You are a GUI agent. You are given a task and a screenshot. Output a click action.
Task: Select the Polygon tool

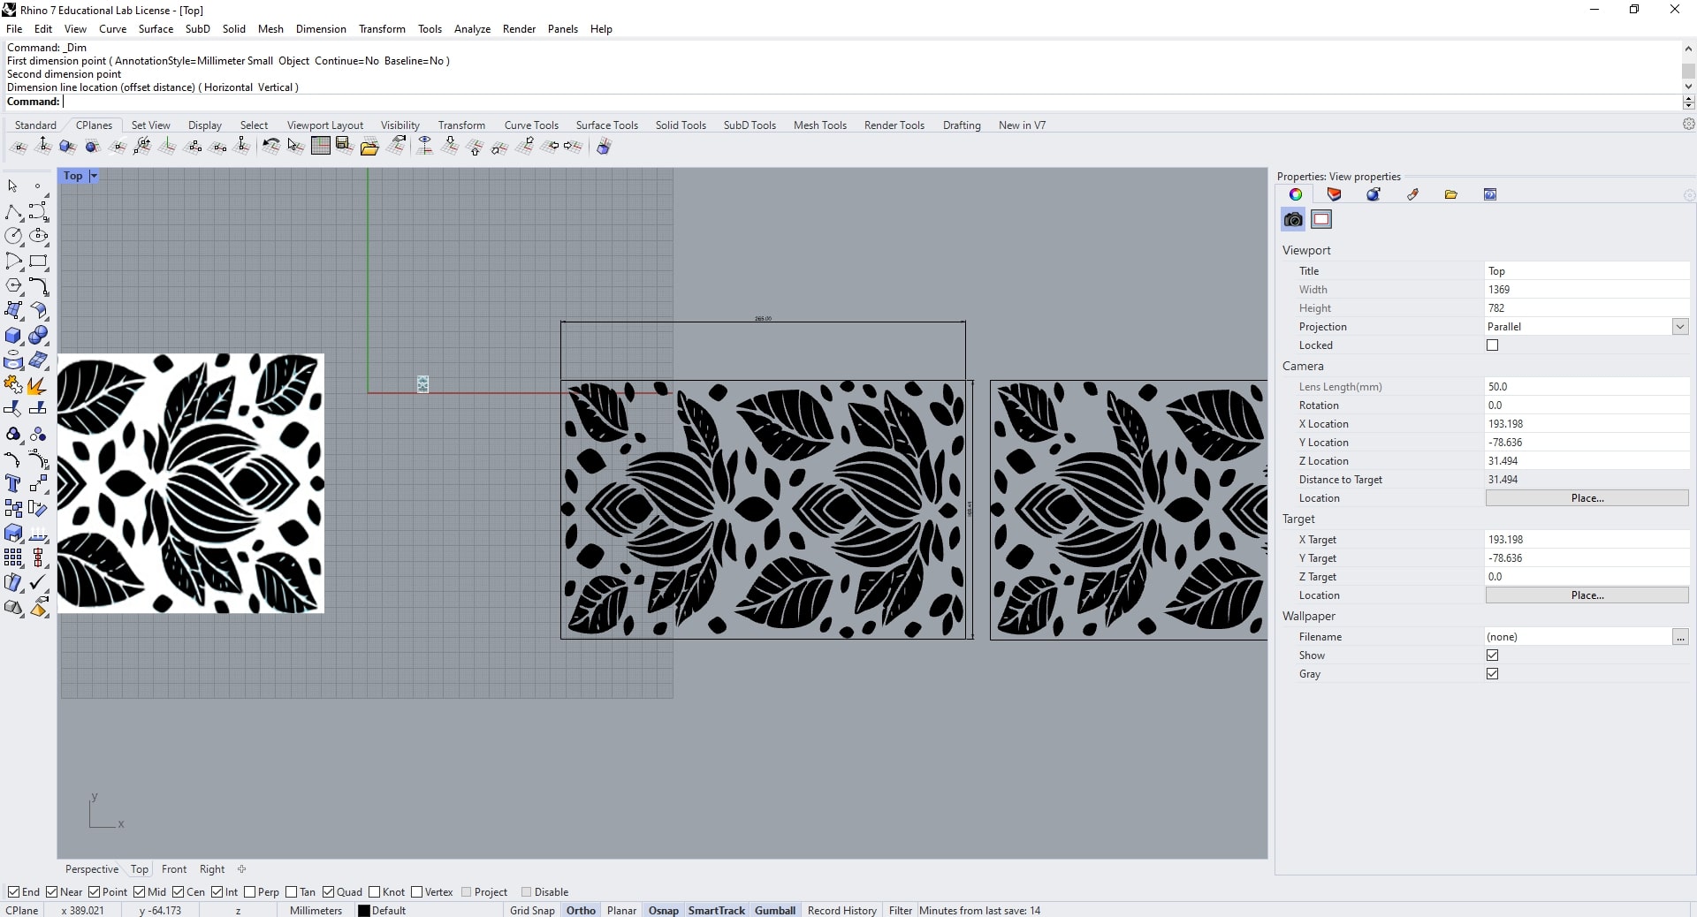13,285
